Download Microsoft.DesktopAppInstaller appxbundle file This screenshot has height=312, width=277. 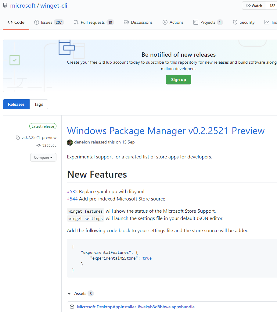click(x=136, y=307)
